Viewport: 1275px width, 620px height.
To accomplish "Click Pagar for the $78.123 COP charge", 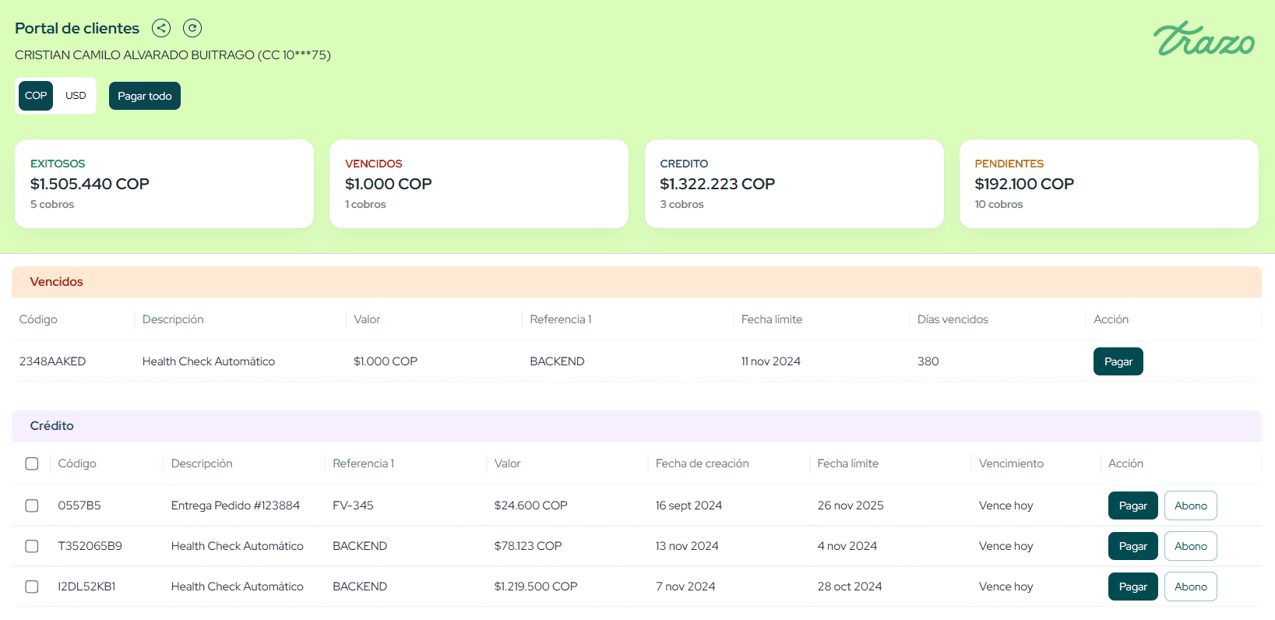I will pyautogui.click(x=1132, y=546).
